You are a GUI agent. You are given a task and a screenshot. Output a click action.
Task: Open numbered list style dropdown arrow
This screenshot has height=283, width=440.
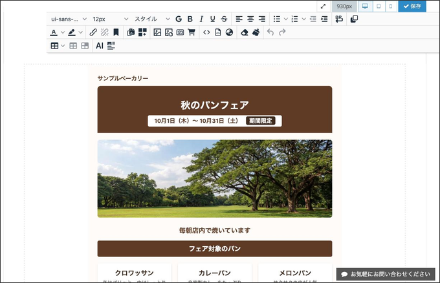pyautogui.click(x=303, y=19)
